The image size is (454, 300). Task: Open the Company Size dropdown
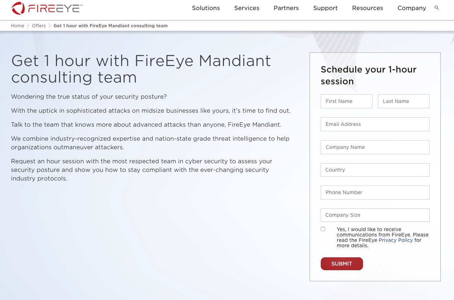tap(375, 215)
